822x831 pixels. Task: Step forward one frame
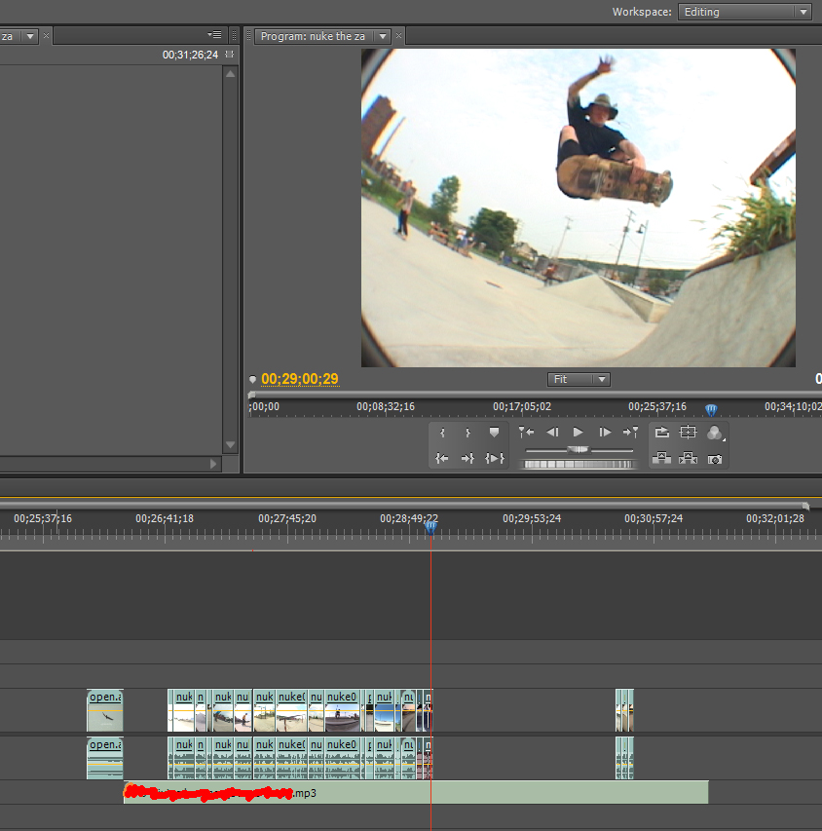(x=604, y=432)
